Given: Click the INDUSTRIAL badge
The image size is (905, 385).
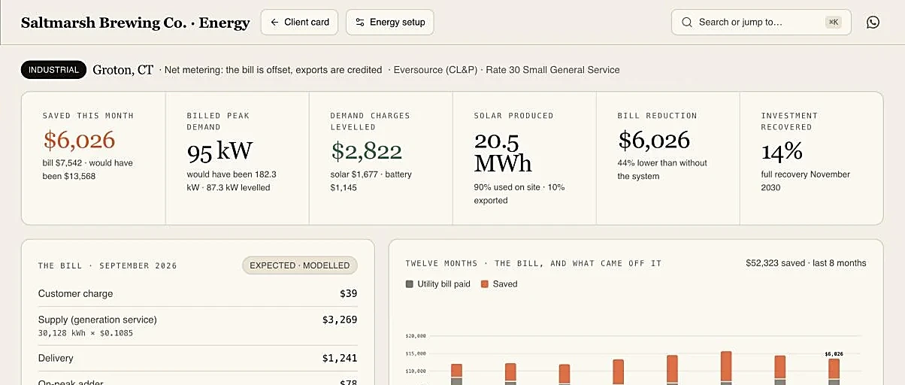Looking at the screenshot, I should coord(53,70).
